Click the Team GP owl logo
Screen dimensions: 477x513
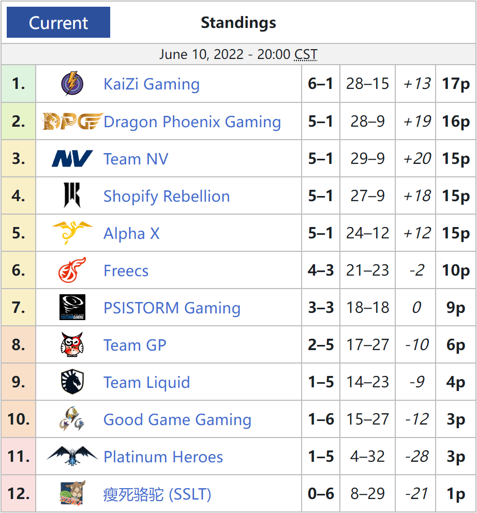[x=72, y=344]
